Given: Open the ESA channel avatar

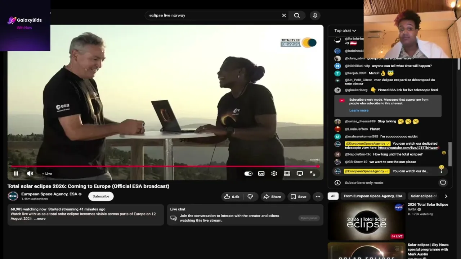Looking at the screenshot, I should pyautogui.click(x=13, y=196).
